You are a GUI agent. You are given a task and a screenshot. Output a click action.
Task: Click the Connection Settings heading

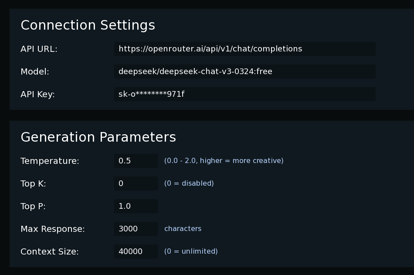tap(88, 25)
